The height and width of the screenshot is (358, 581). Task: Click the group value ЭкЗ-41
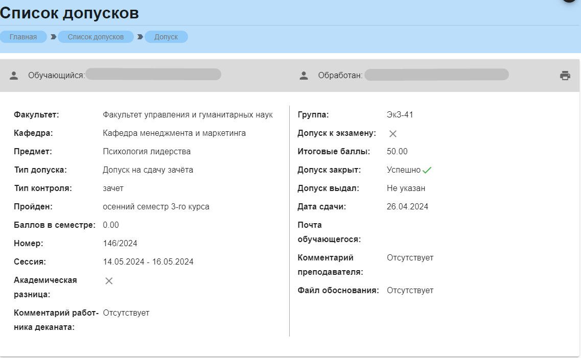[400, 115]
